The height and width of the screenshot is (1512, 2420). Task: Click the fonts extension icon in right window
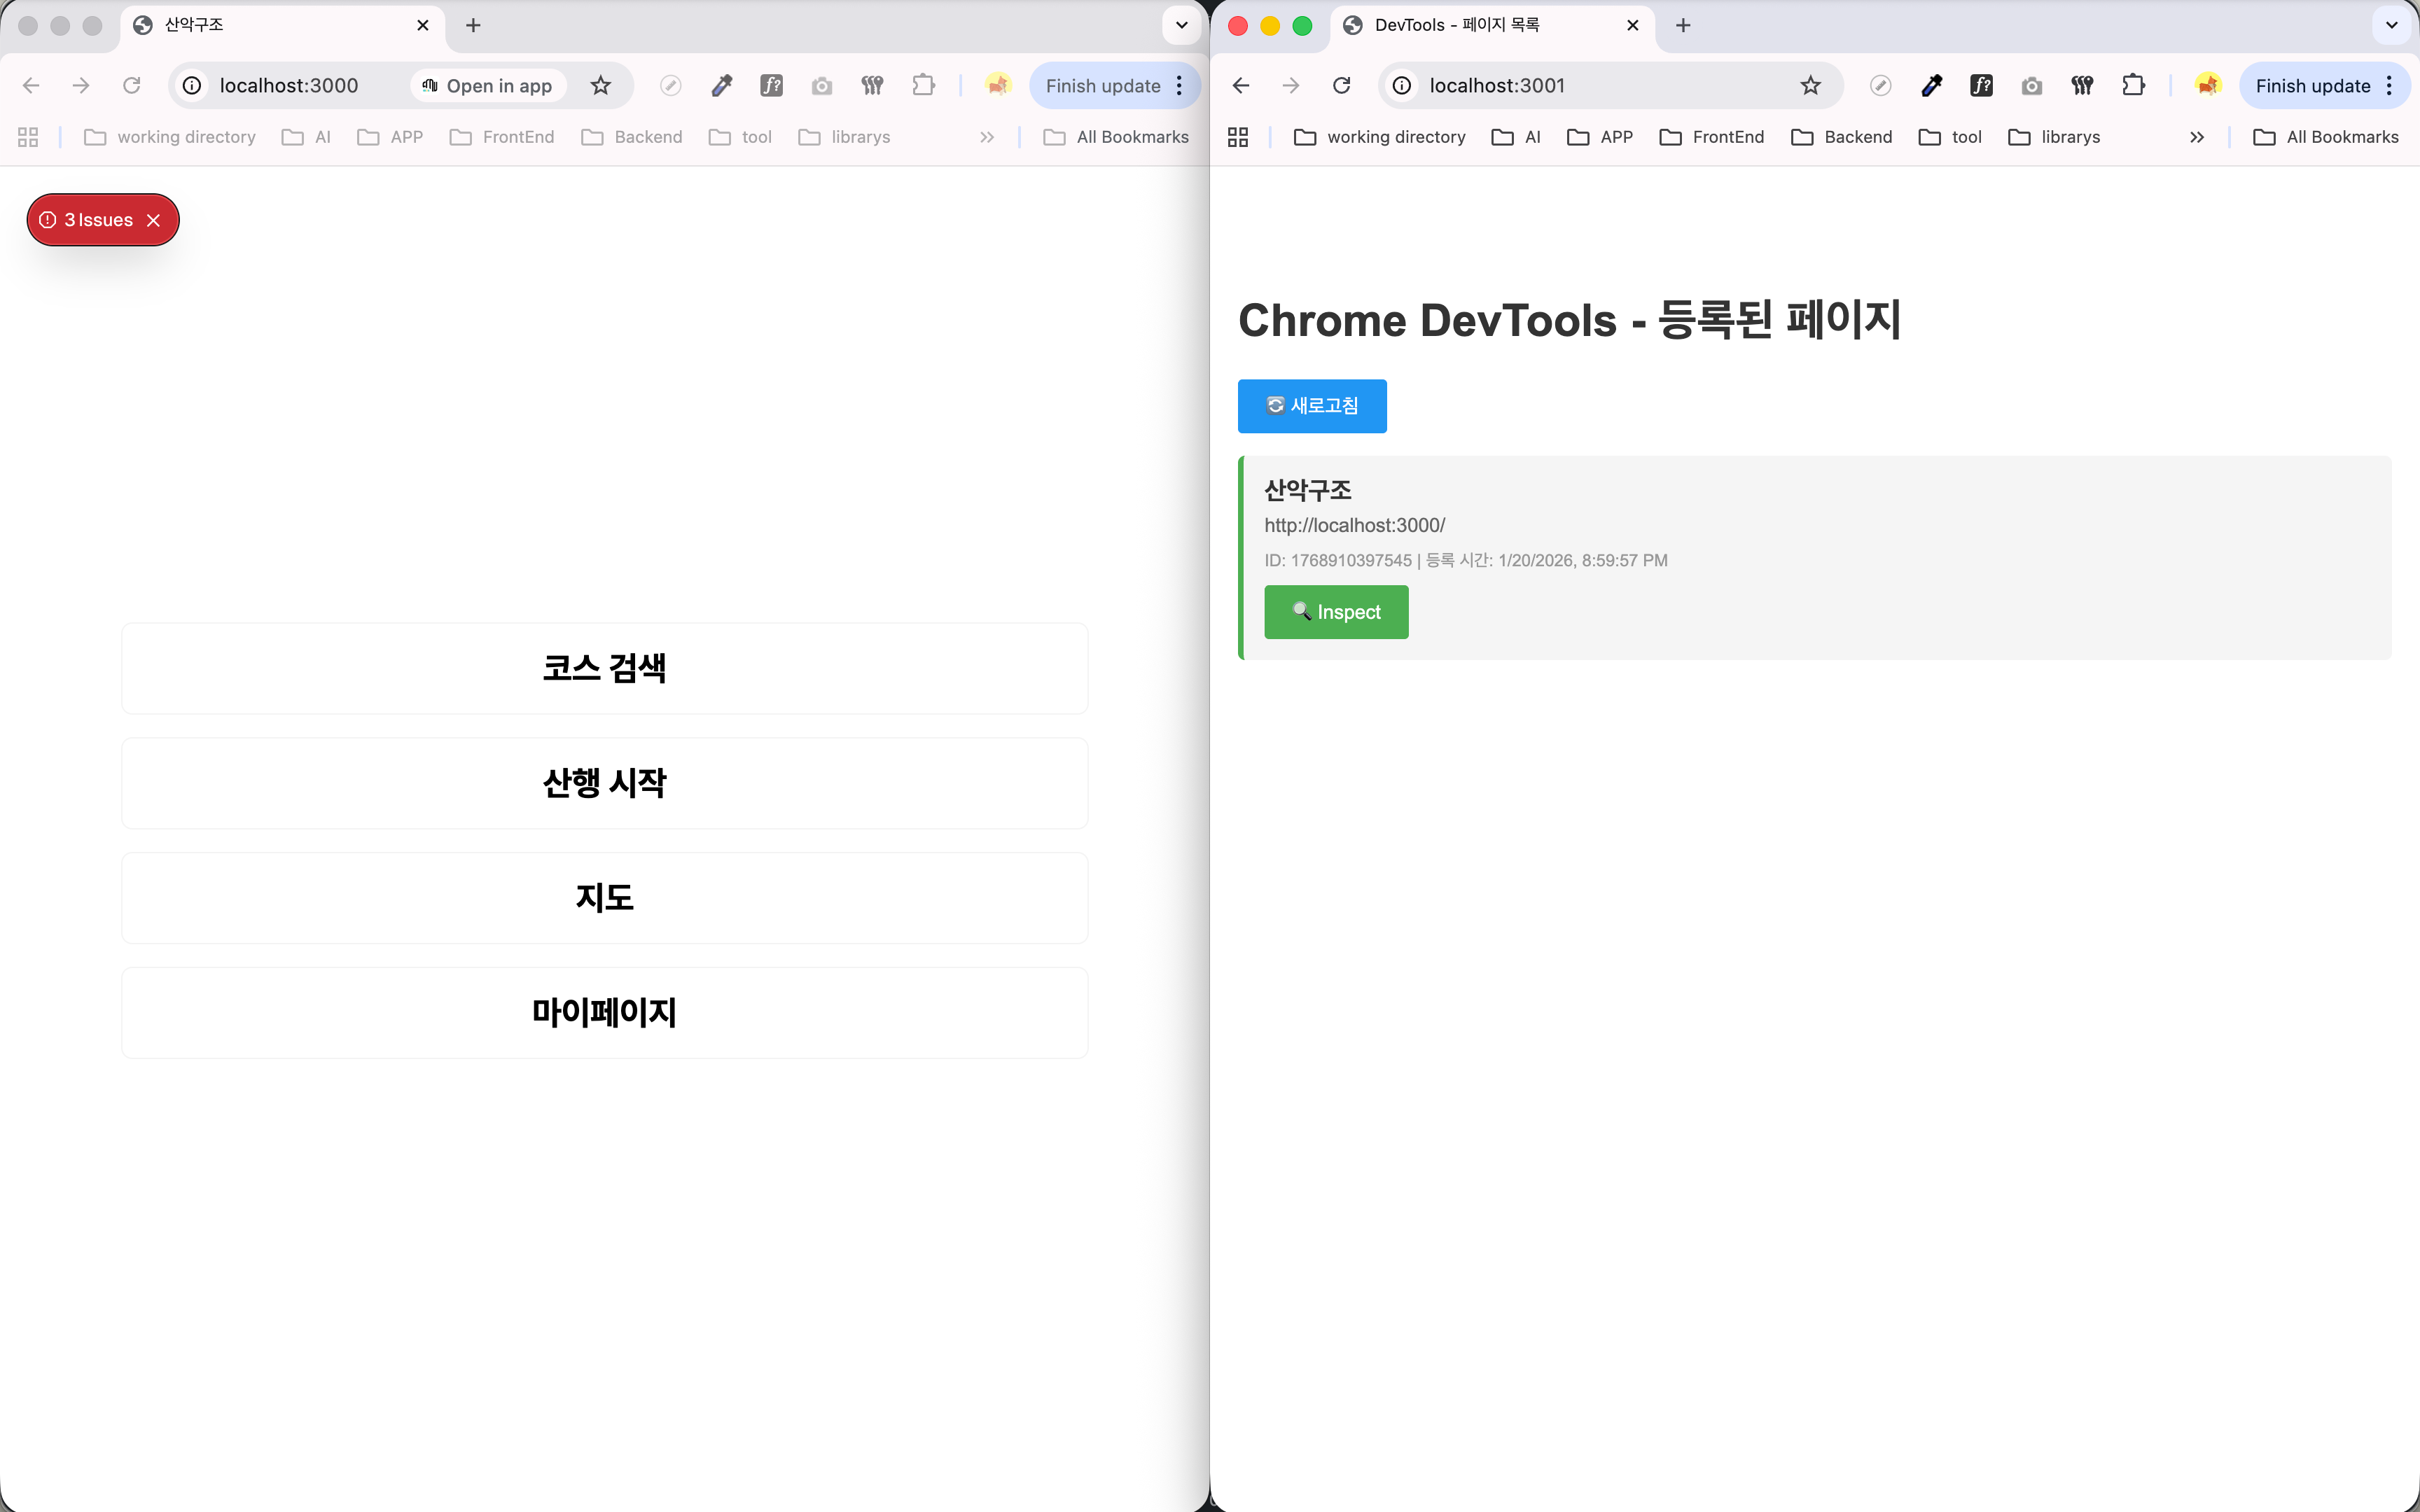click(x=1981, y=86)
